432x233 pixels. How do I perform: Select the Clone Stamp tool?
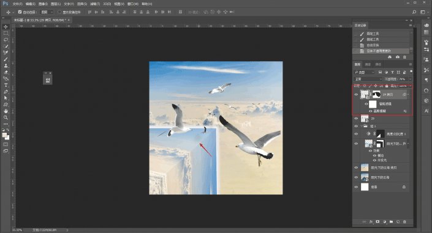[x=6, y=66]
